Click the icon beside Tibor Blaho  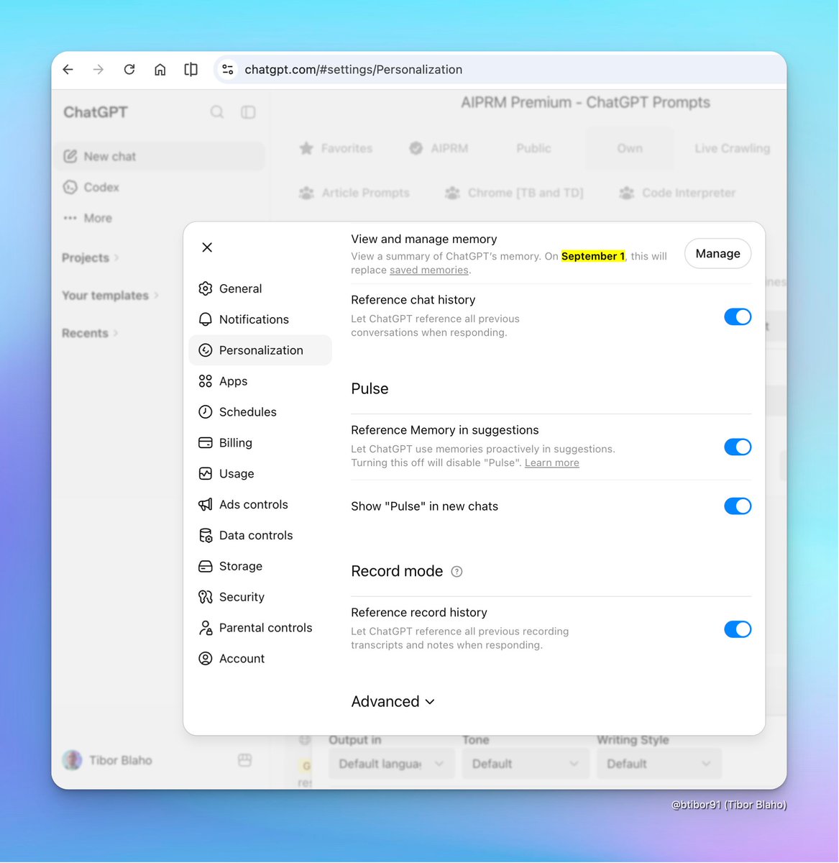pyautogui.click(x=244, y=761)
